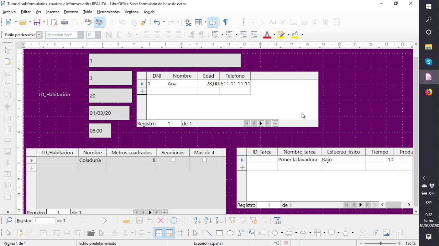439x246 pixels.
Task: Click the AutoFilter funnel icon
Action: tap(232, 221)
